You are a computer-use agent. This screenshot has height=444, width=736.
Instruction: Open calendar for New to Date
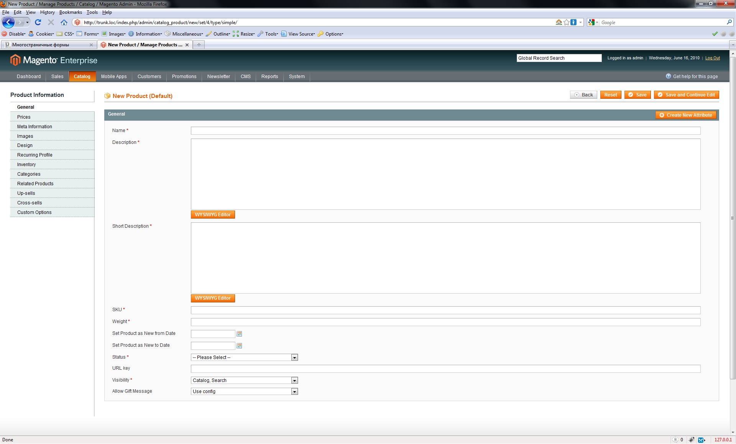click(x=239, y=346)
